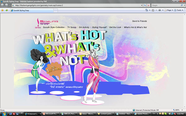Open the Favorites Center star icon
This screenshot has width=186, height=116.
(x=2, y=10)
